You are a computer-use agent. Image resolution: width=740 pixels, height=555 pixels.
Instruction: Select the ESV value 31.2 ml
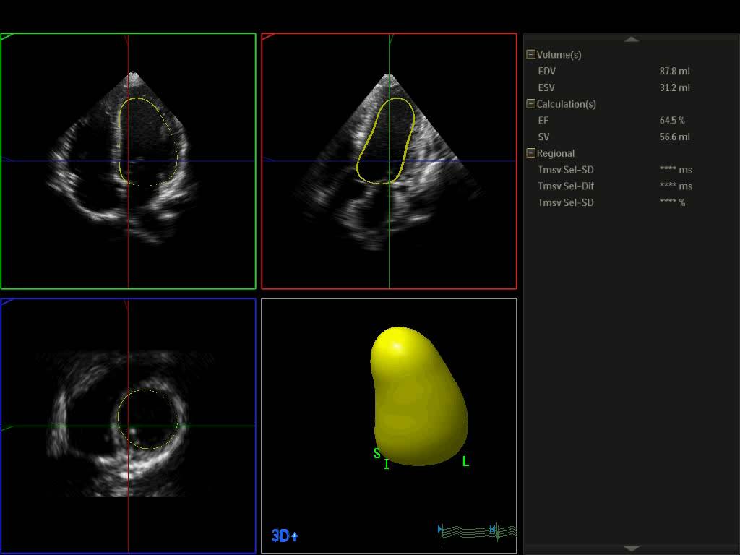[x=674, y=87]
